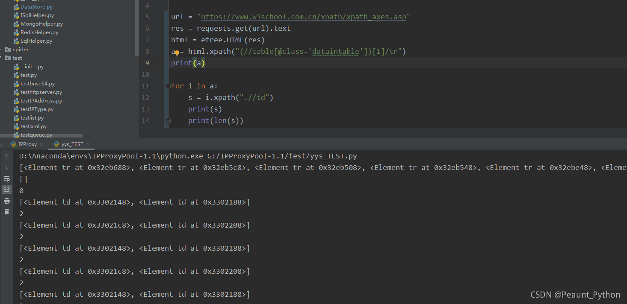Click the fold end marker at line 14
627x304 pixels.
point(168,120)
